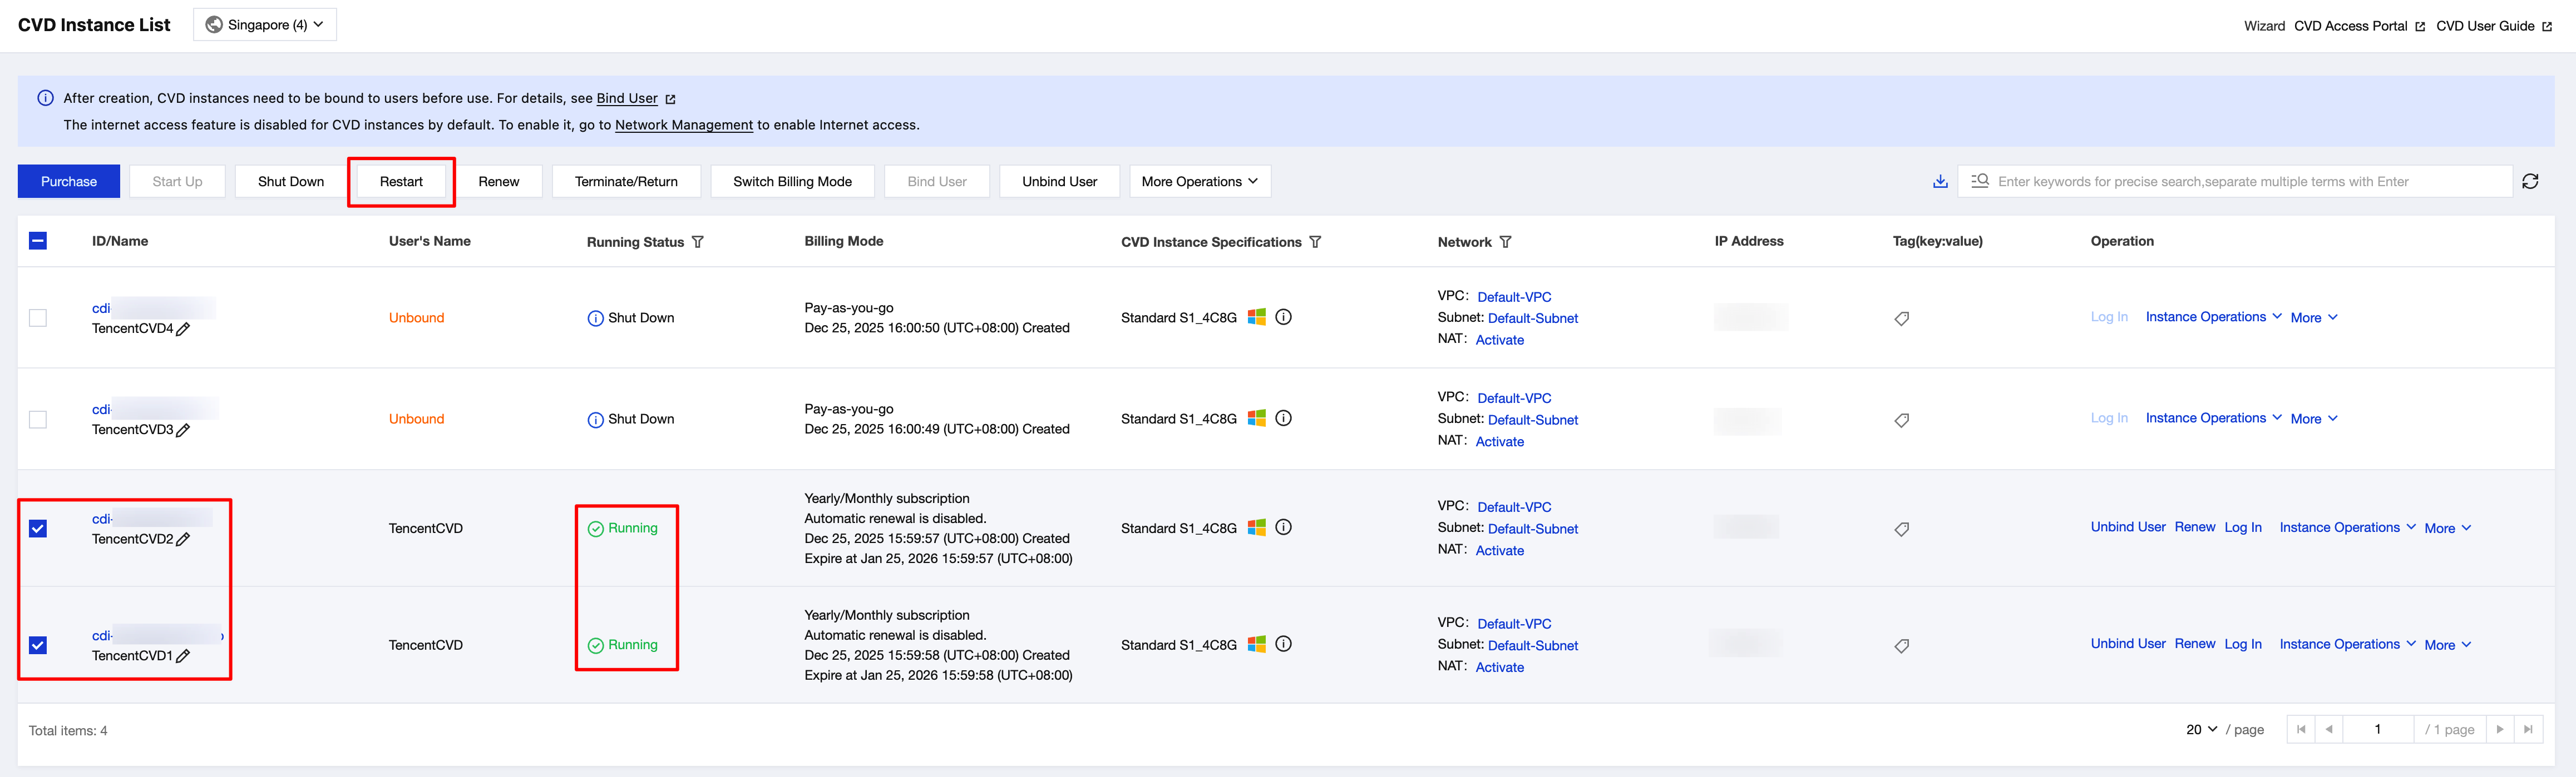Click specifications info icon for TencentCVD2
The height and width of the screenshot is (777, 2576).
point(1284,527)
